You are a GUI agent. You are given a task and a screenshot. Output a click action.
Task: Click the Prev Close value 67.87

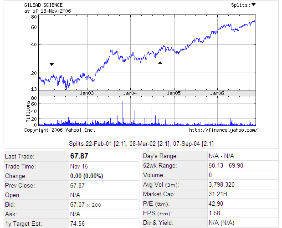(x=77, y=185)
